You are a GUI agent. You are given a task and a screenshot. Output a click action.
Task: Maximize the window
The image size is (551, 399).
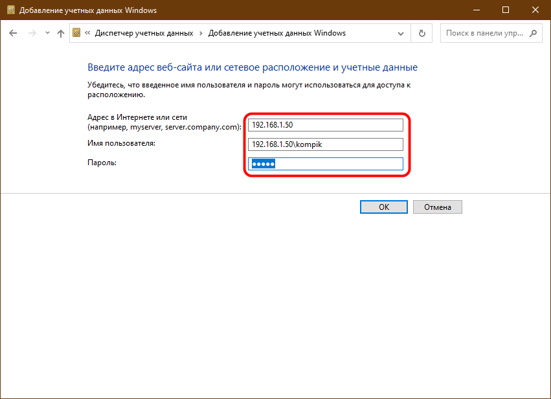[x=506, y=10]
